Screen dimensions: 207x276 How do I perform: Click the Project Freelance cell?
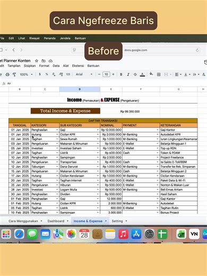click(x=178, y=158)
